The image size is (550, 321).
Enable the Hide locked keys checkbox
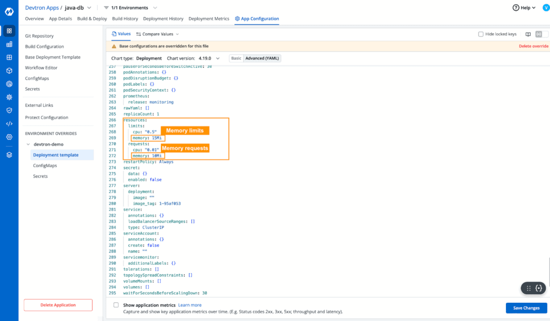click(481, 34)
